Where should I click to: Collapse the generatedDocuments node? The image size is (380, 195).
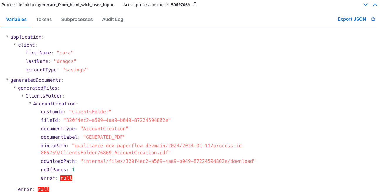point(7,80)
